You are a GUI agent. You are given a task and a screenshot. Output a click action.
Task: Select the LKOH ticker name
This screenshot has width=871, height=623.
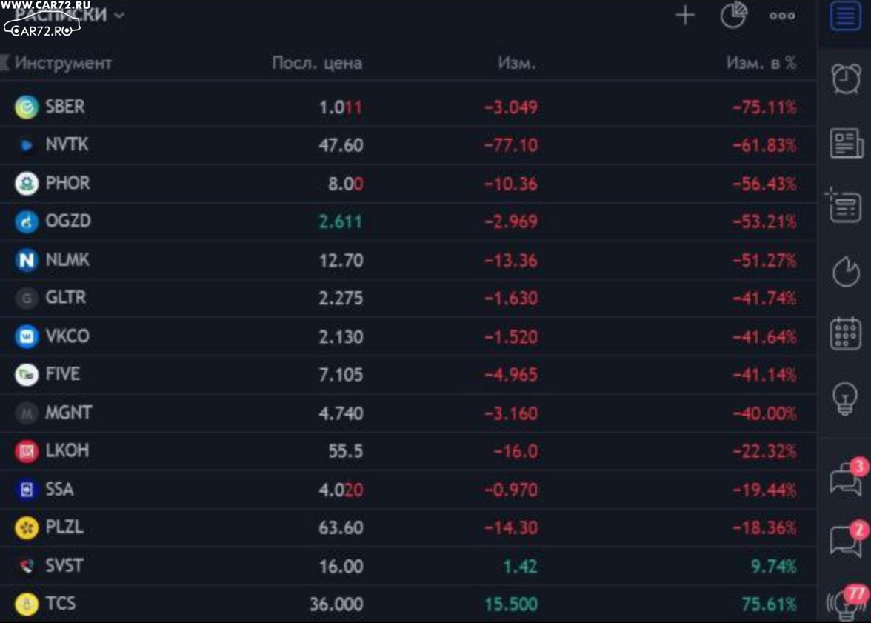(67, 450)
